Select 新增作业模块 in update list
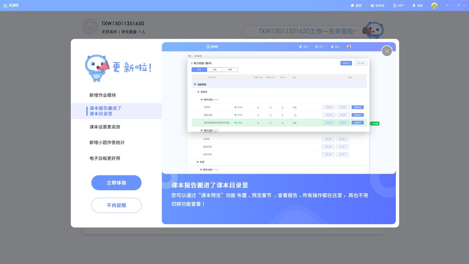469x264 pixels. 103,95
